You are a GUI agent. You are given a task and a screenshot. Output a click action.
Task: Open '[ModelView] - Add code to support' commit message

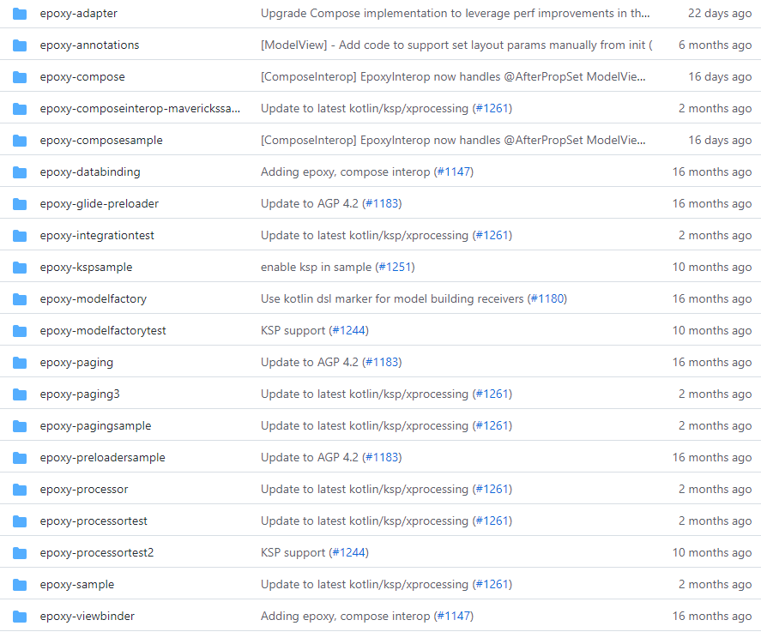(x=456, y=45)
